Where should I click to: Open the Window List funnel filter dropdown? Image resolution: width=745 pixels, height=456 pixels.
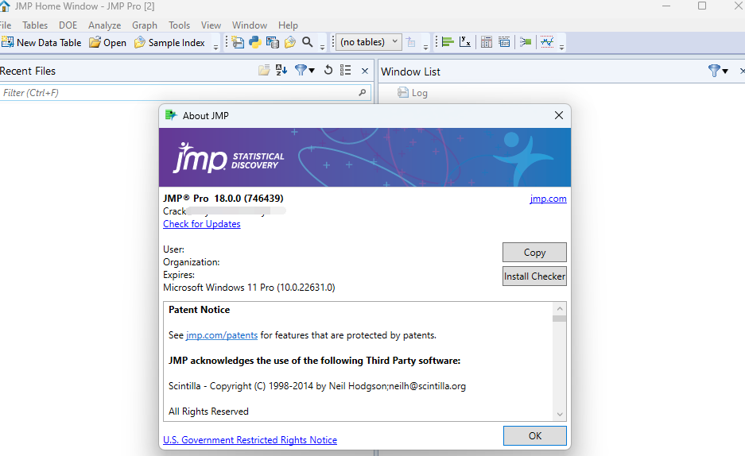click(x=718, y=71)
